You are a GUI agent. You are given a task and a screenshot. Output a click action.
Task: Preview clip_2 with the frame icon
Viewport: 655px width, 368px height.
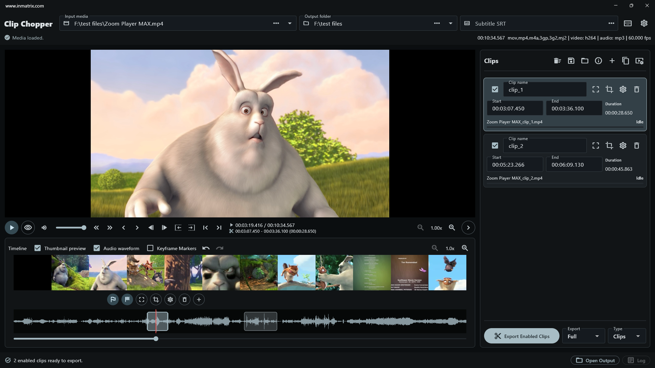[x=596, y=145]
